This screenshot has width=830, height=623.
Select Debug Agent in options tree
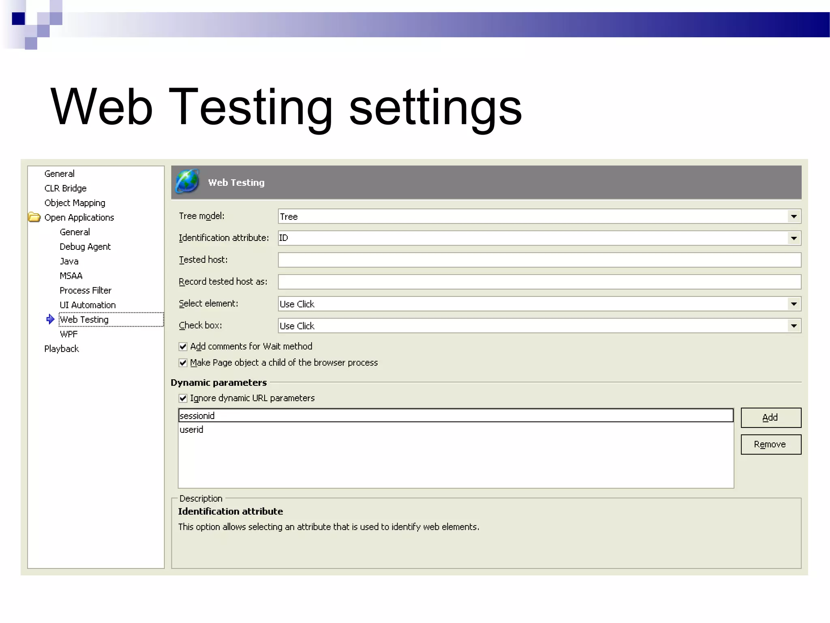coord(85,247)
